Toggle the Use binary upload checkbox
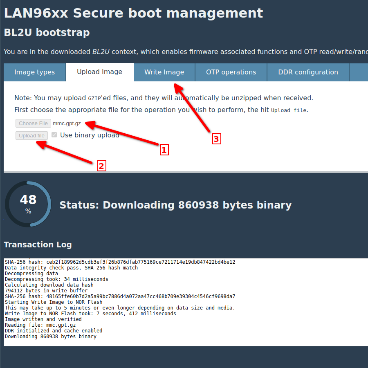368x368 pixels. [54, 135]
